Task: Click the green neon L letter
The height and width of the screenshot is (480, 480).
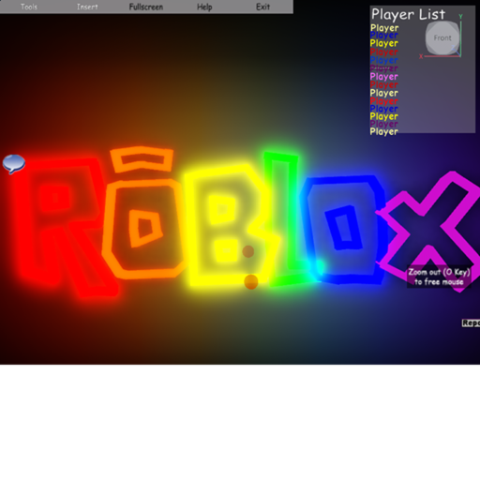Action: click(286, 218)
